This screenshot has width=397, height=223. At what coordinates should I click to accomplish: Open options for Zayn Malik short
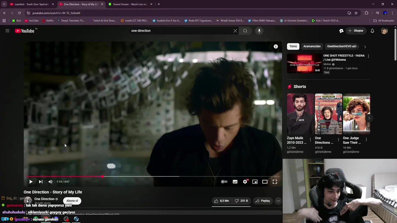[310, 140]
